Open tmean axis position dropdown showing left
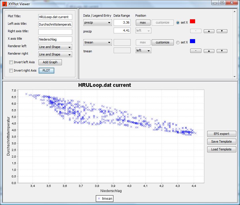Image resolution: width=240 pixels, height=205 pixels. pyautogui.click(x=143, y=51)
